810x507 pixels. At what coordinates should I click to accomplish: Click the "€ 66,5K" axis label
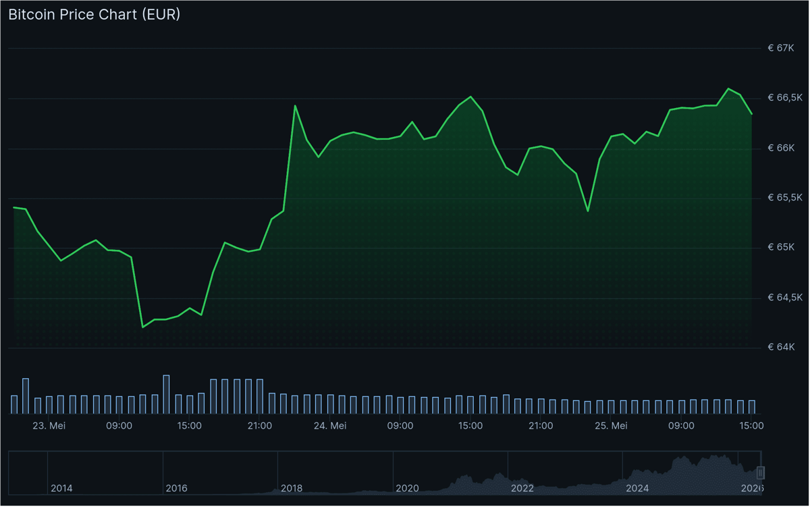pyautogui.click(x=785, y=99)
